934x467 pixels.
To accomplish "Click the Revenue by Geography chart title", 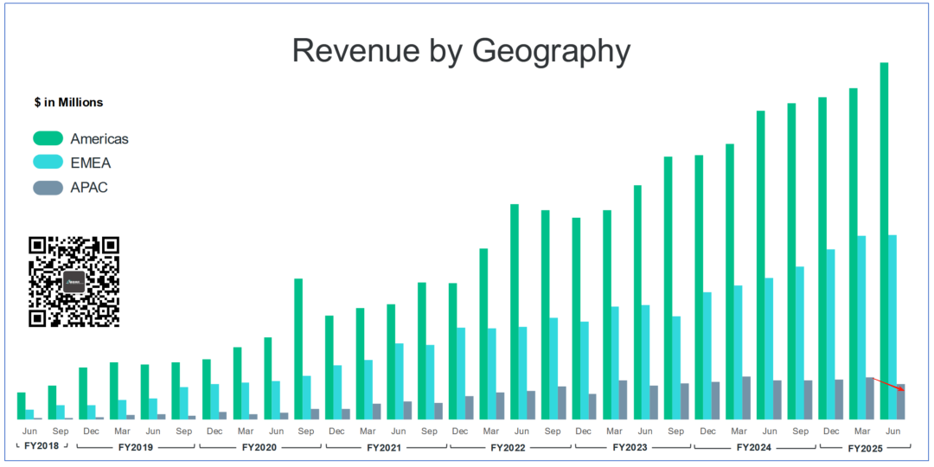I will pyautogui.click(x=461, y=51).
